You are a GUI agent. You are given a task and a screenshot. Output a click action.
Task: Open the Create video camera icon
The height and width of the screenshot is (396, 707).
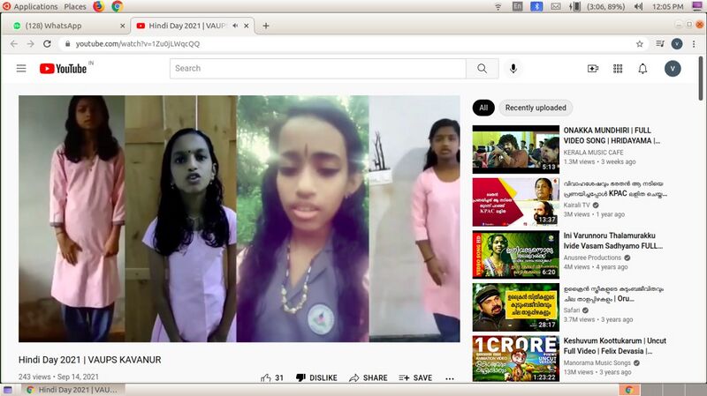click(x=592, y=69)
